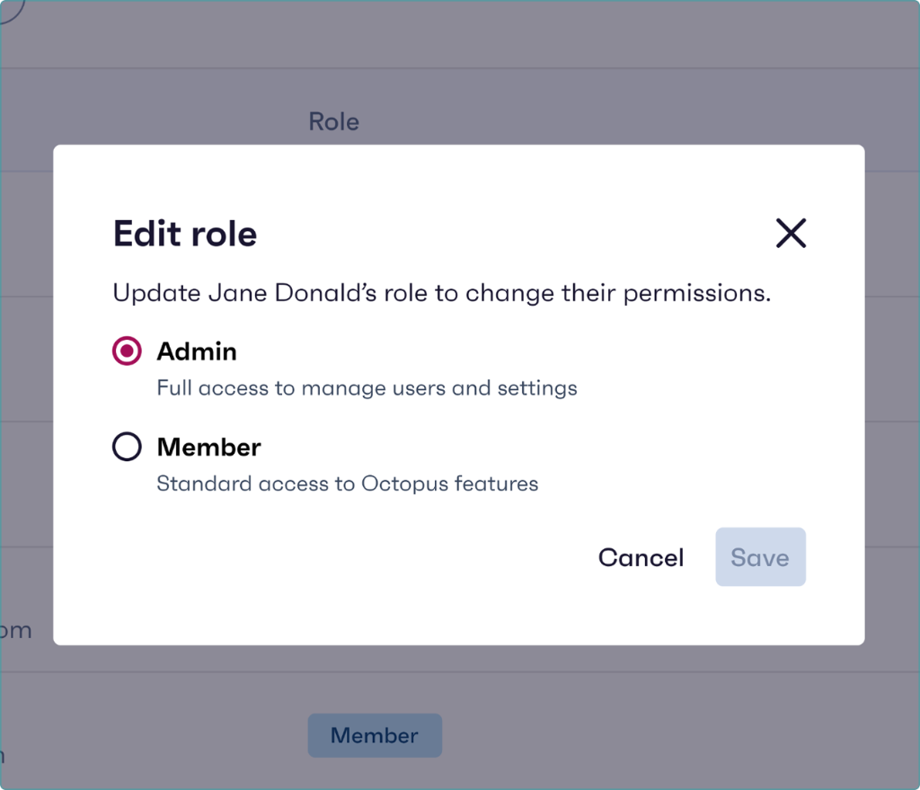Click the "Full access to manage users and settings" text
Viewport: 920px width, 790px height.
click(x=367, y=388)
